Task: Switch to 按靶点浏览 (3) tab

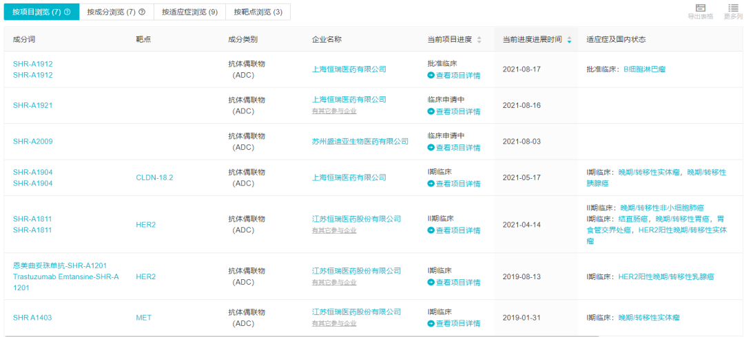Action: 258,12
